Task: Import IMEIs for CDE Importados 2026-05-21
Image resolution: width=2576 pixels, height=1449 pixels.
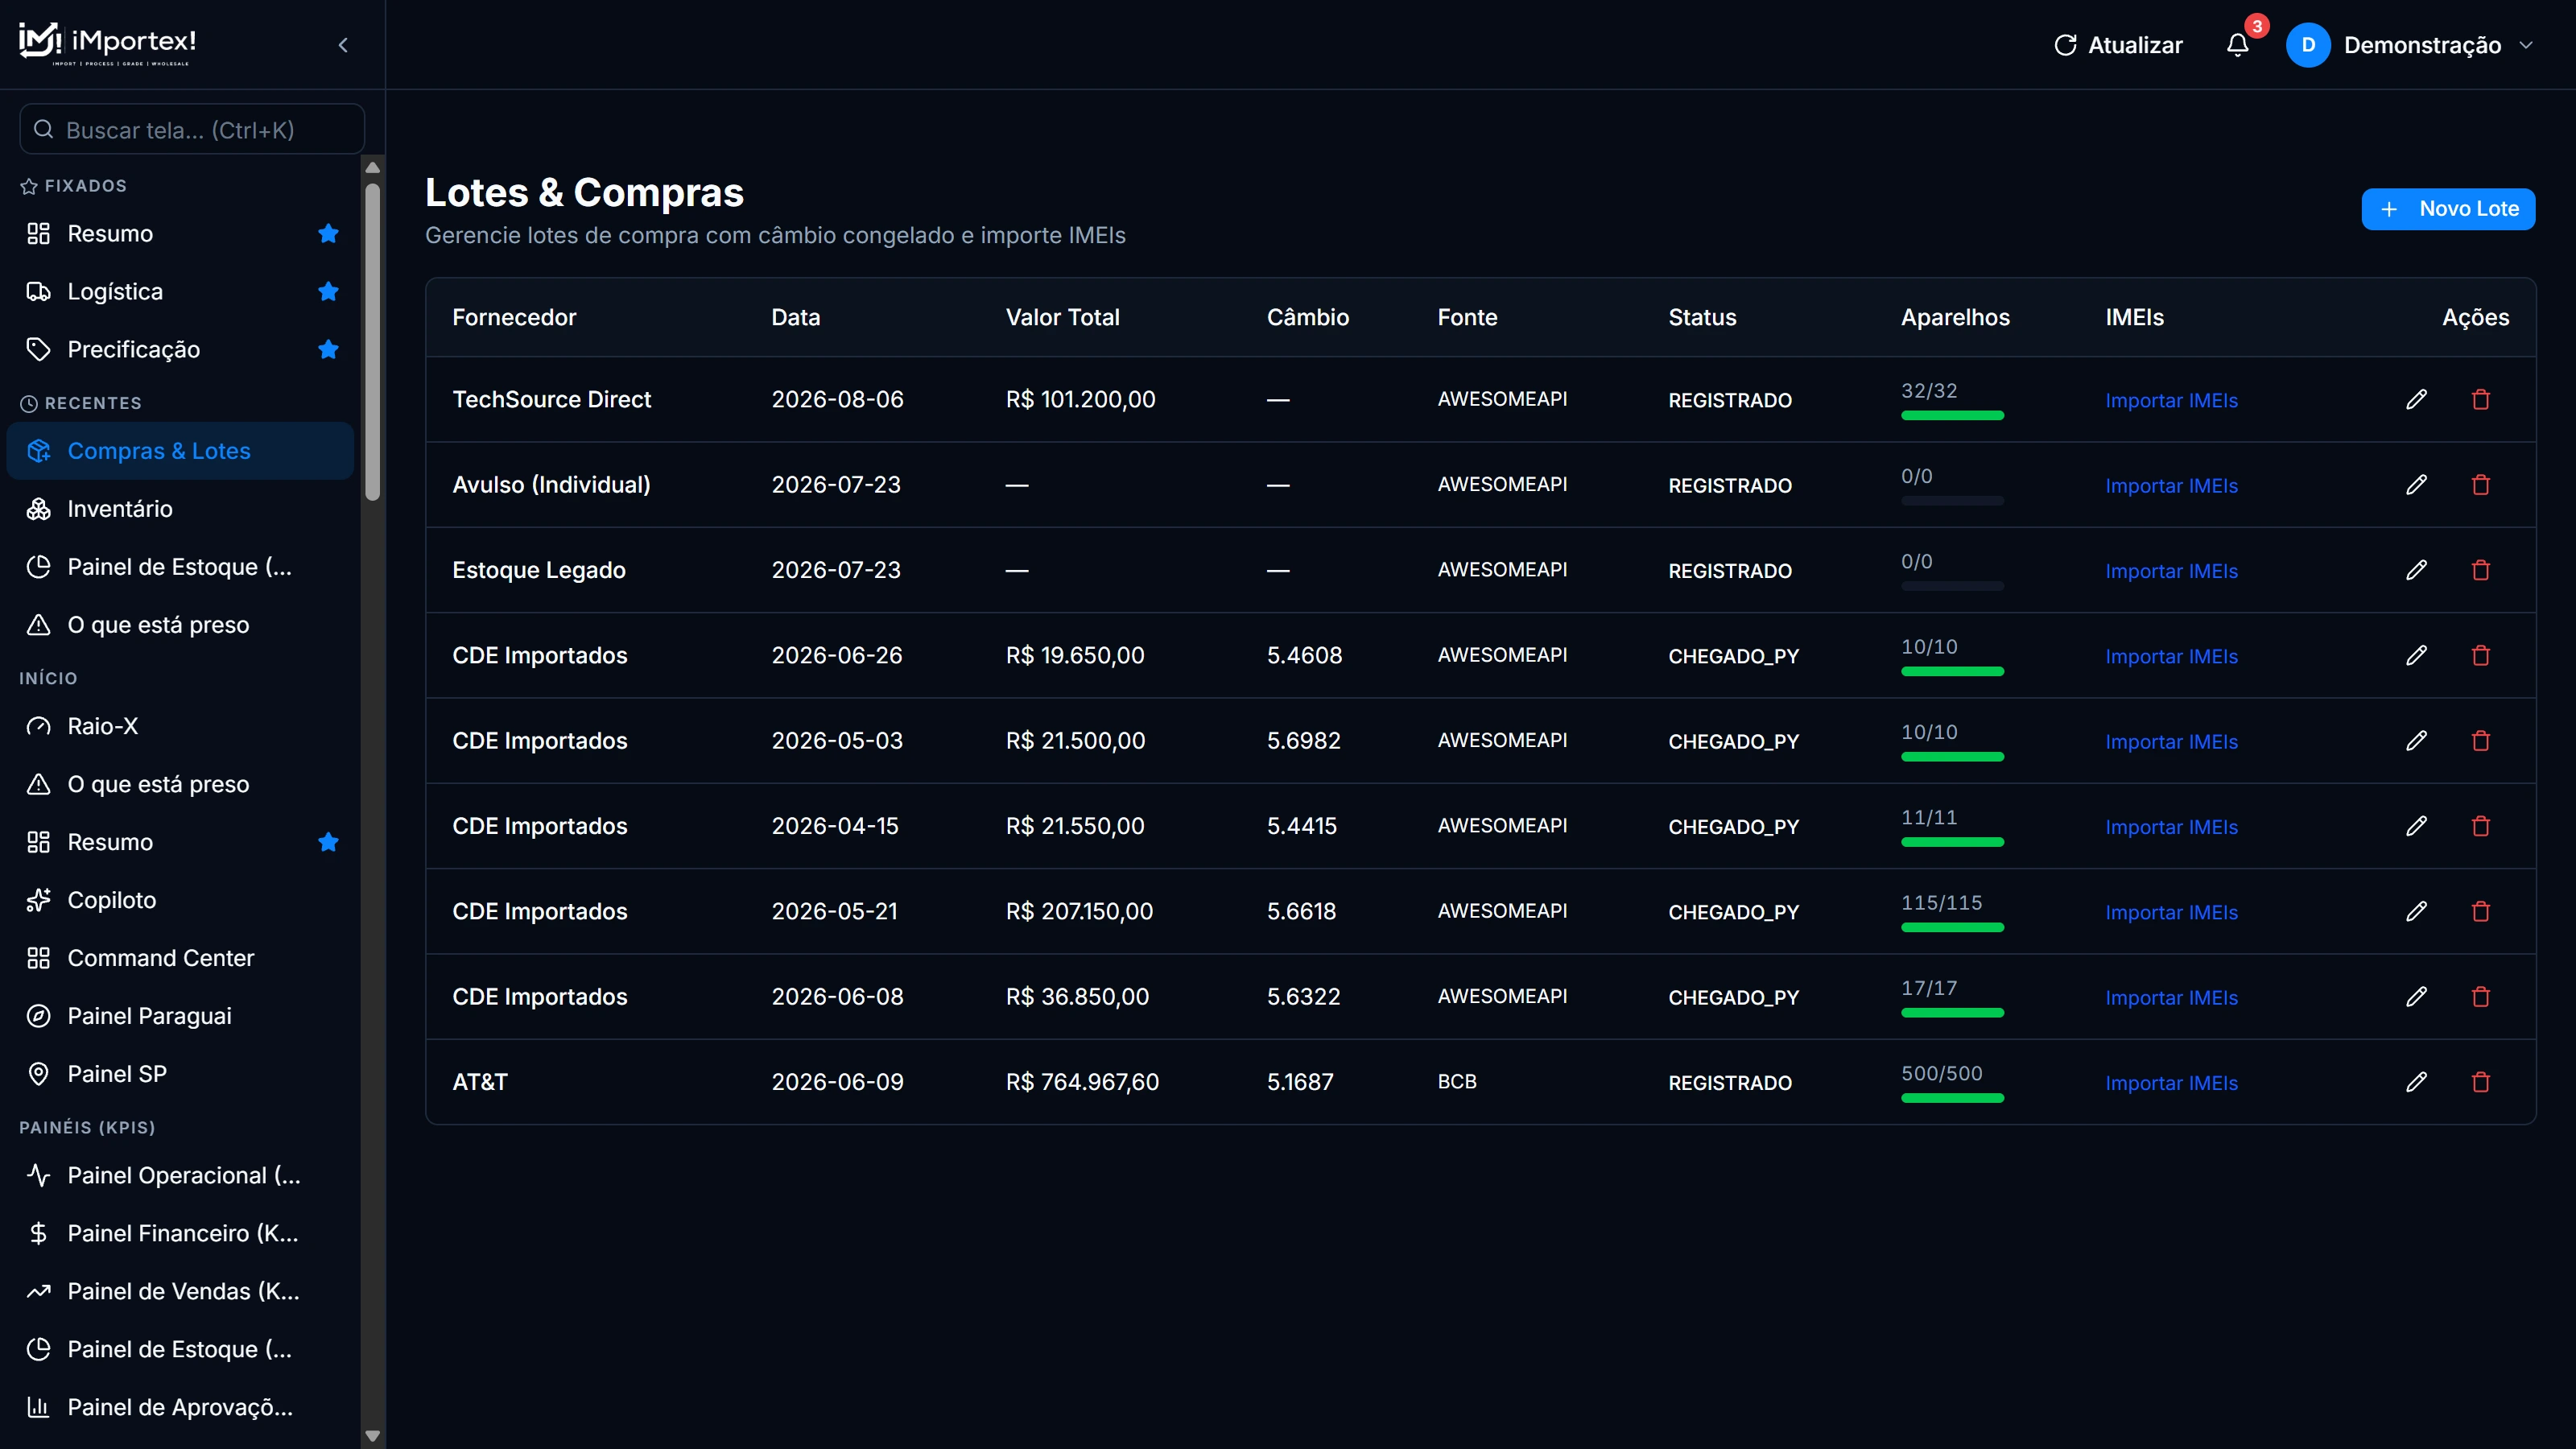Action: [2171, 912]
